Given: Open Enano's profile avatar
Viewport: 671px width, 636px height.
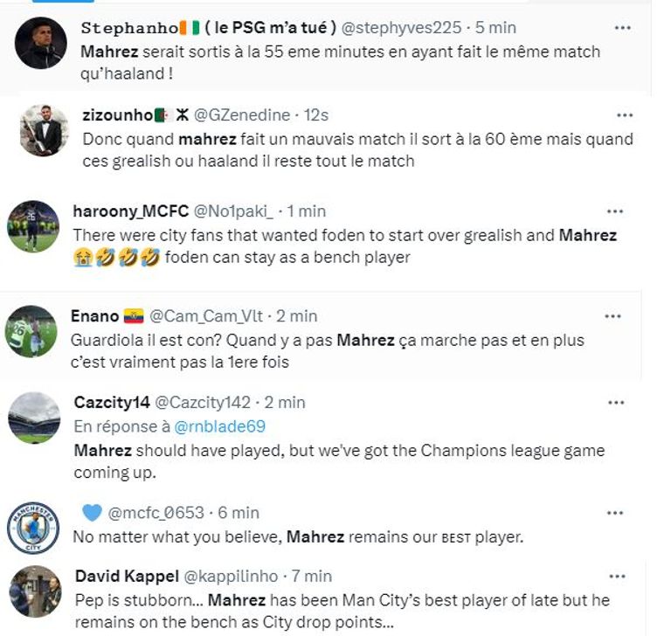Looking at the screenshot, I should pos(36,331).
